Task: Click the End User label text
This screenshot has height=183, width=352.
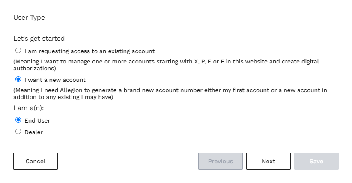Action: [x=37, y=120]
